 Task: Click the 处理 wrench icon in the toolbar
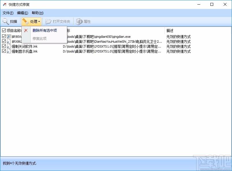pyautogui.click(x=25, y=22)
